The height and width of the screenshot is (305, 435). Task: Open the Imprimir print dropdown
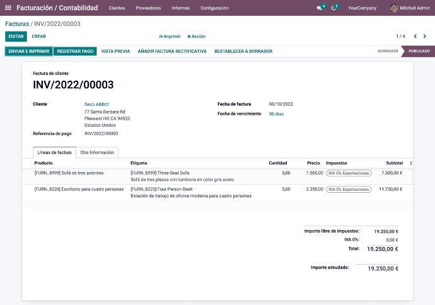170,37
